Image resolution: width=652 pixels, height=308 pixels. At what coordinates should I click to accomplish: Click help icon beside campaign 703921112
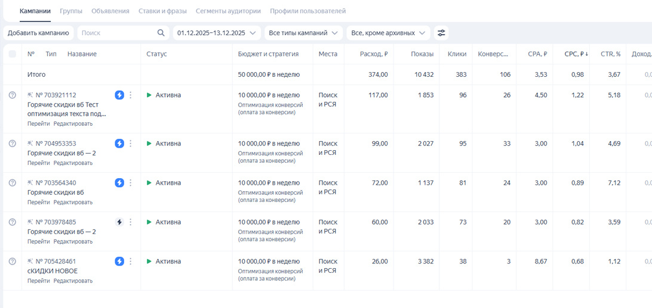13,95
